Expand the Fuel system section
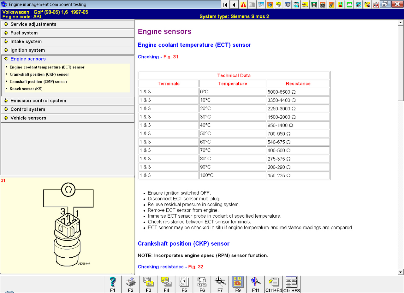The height and width of the screenshot is (293, 404). point(24,33)
